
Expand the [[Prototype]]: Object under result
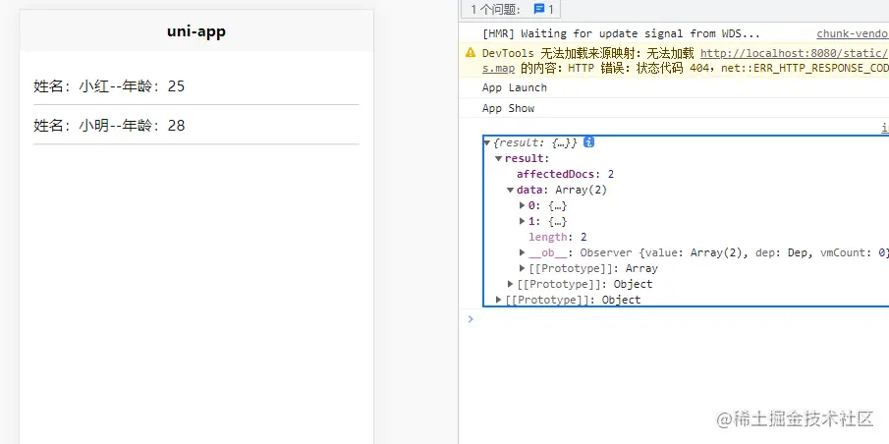[x=511, y=284]
